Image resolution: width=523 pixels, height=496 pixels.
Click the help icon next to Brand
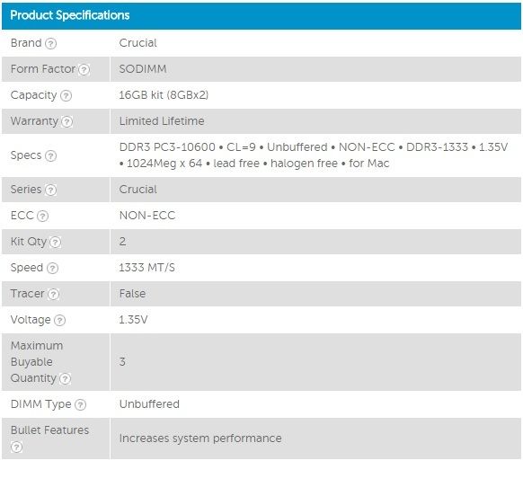[x=50, y=43]
